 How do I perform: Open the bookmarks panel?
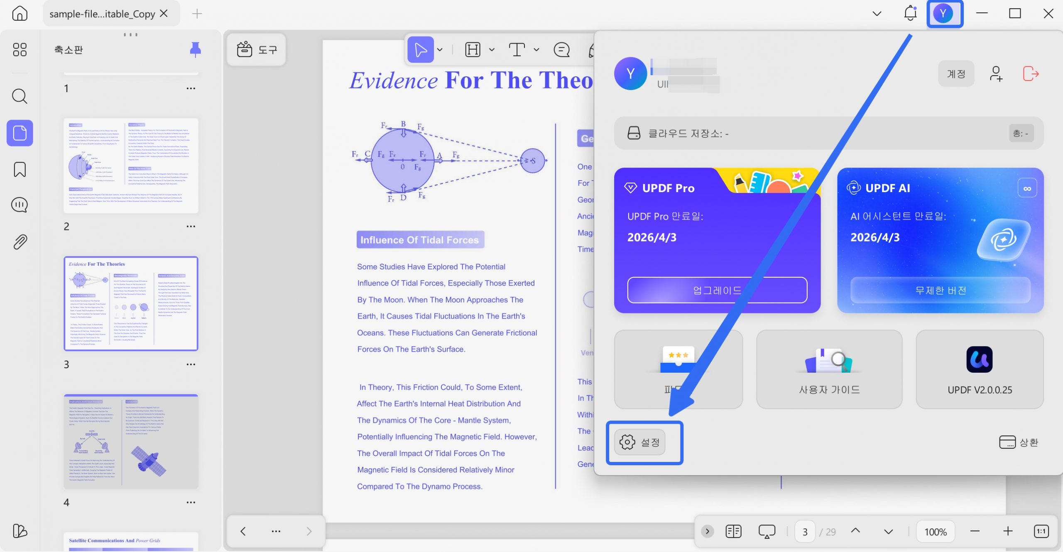20,169
